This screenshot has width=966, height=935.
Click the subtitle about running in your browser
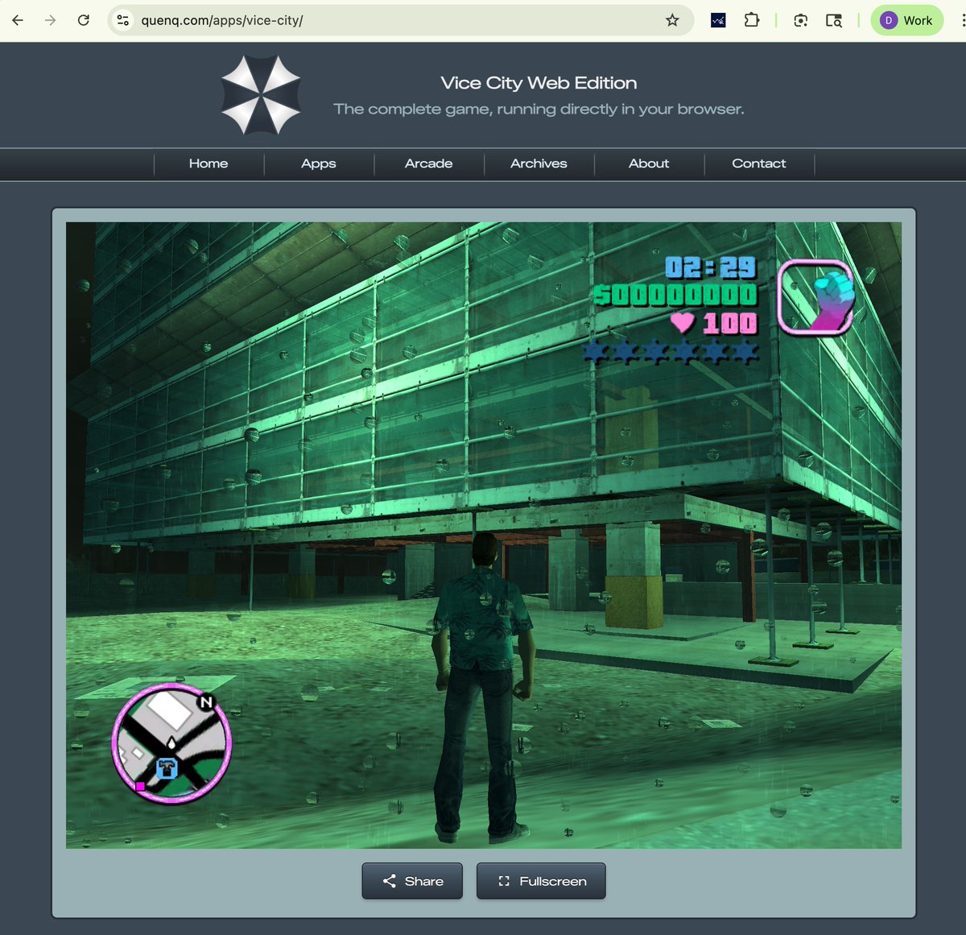tap(539, 109)
